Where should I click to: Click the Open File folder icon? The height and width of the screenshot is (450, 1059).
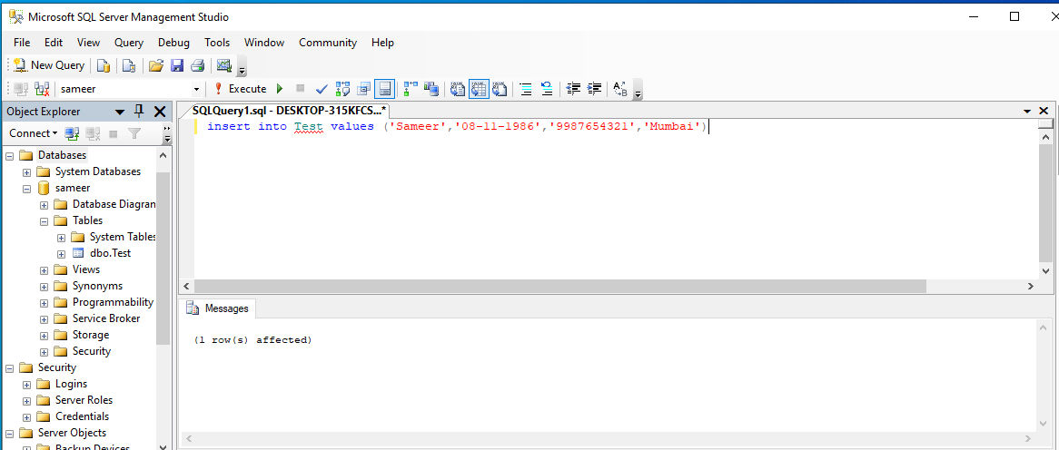[156, 65]
